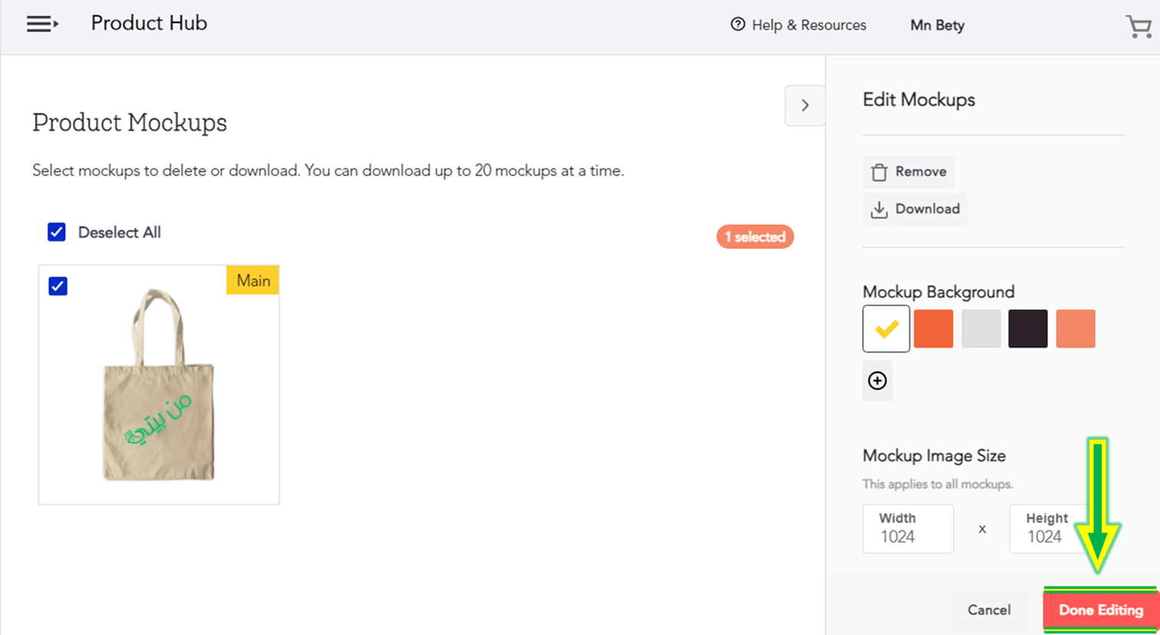Click the Edit Mockups heading
This screenshot has width=1160, height=635.
(x=919, y=100)
